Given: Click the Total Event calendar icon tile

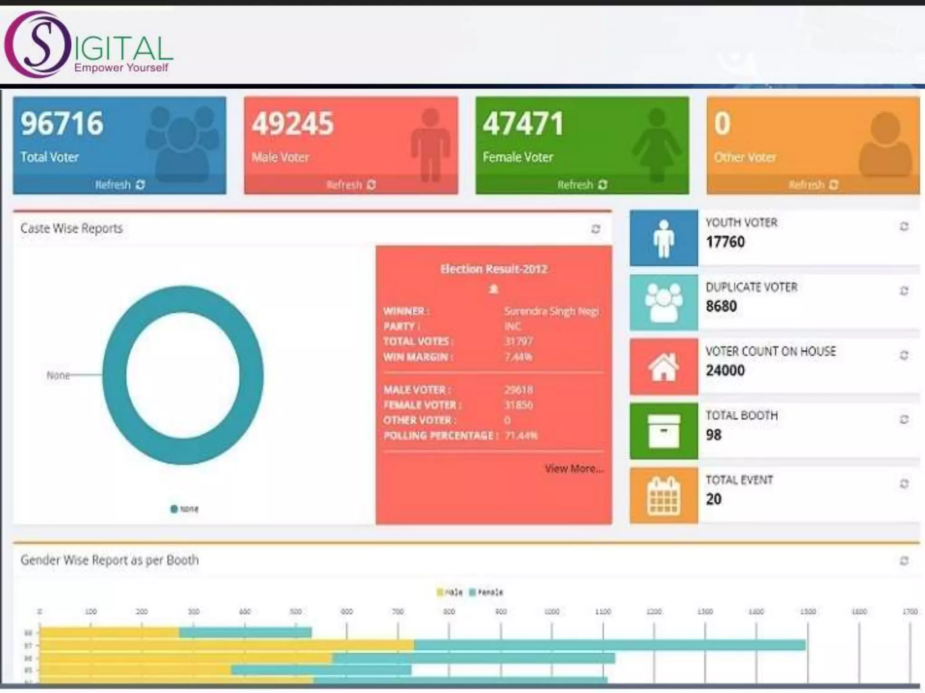Looking at the screenshot, I should pyautogui.click(x=663, y=495).
